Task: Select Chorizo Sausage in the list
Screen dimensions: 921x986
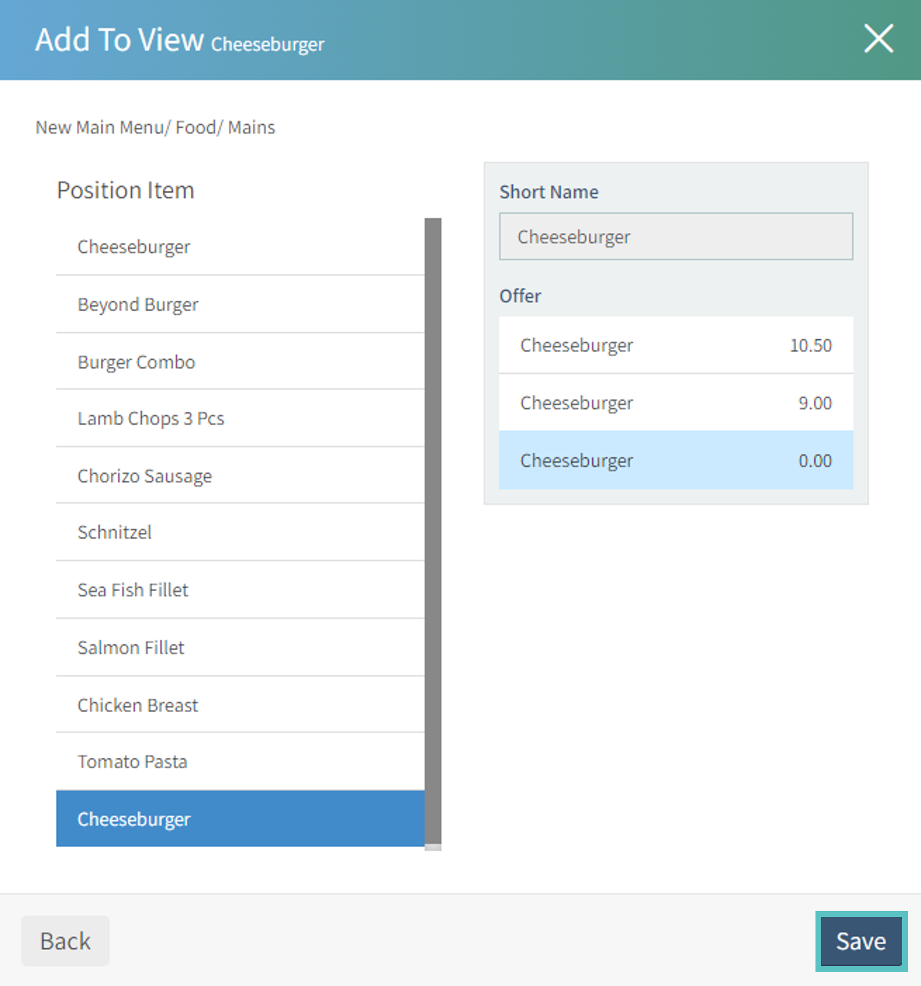Action: 240,476
